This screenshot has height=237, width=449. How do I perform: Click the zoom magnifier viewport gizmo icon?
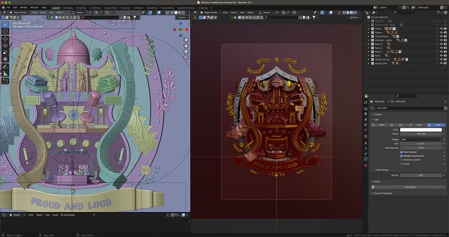(186, 40)
